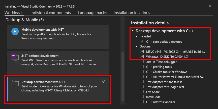This screenshot has width=218, height=109.
Task: Open the Language packs tab
Action: point(92,13)
